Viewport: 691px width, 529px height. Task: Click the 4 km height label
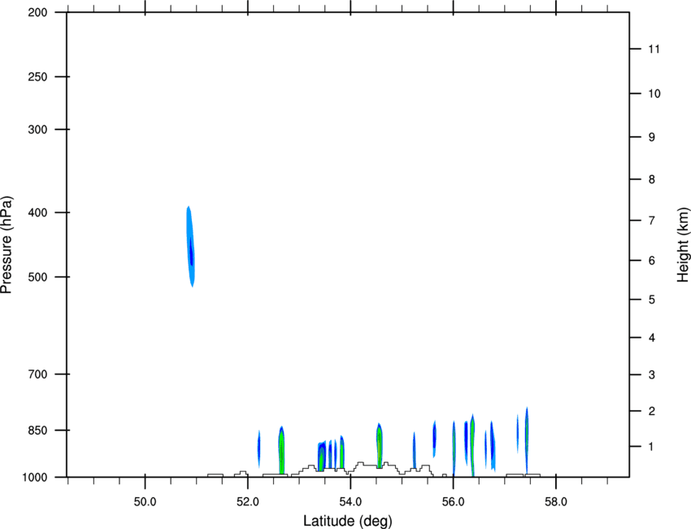(x=652, y=338)
